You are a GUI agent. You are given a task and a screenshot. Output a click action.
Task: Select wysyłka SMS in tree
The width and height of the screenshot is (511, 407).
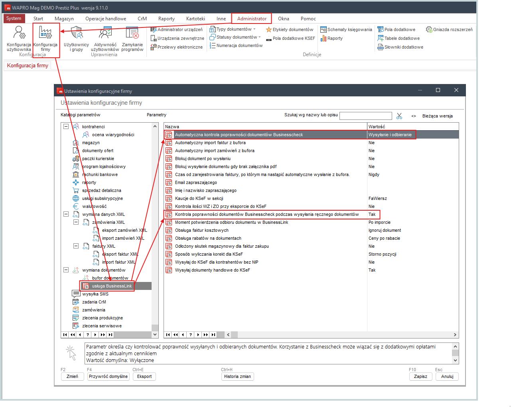95,294
